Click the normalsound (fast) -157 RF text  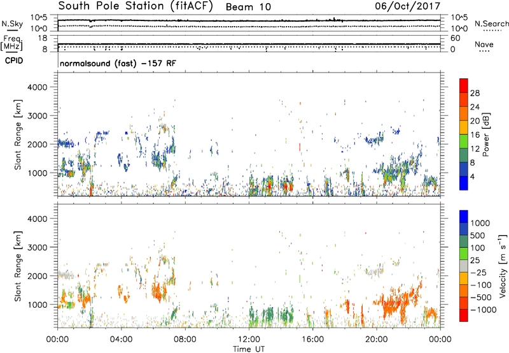118,63
